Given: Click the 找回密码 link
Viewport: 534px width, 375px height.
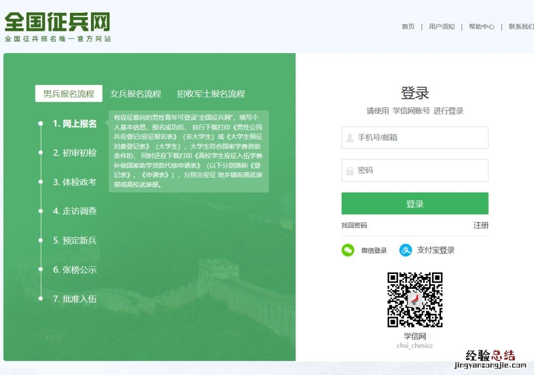Looking at the screenshot, I should [354, 226].
